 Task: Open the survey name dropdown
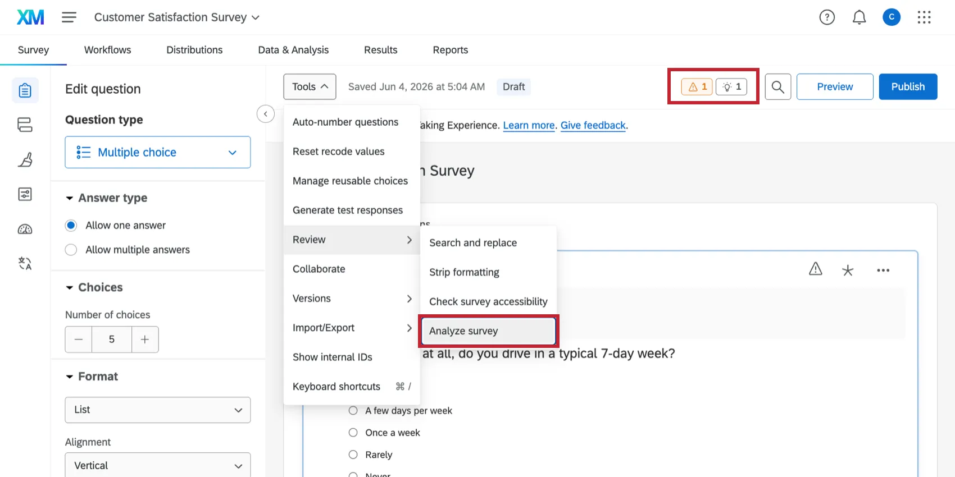pos(177,17)
